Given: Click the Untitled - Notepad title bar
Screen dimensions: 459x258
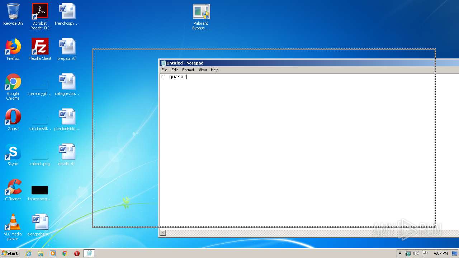Looking at the screenshot, I should (309, 63).
